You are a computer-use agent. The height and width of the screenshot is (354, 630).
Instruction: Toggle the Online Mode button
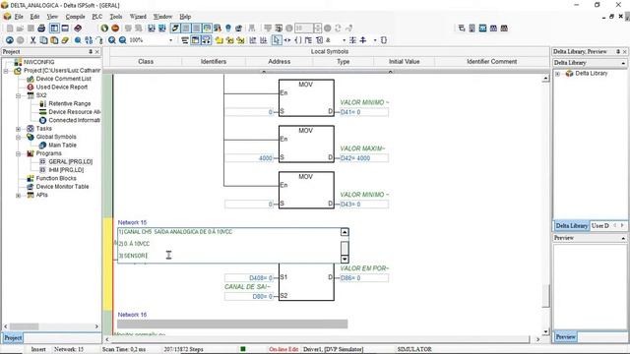[175, 29]
